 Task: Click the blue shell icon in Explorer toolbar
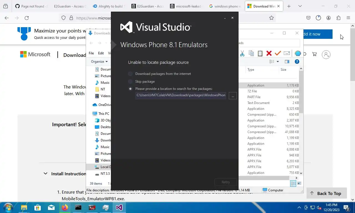[298, 53]
